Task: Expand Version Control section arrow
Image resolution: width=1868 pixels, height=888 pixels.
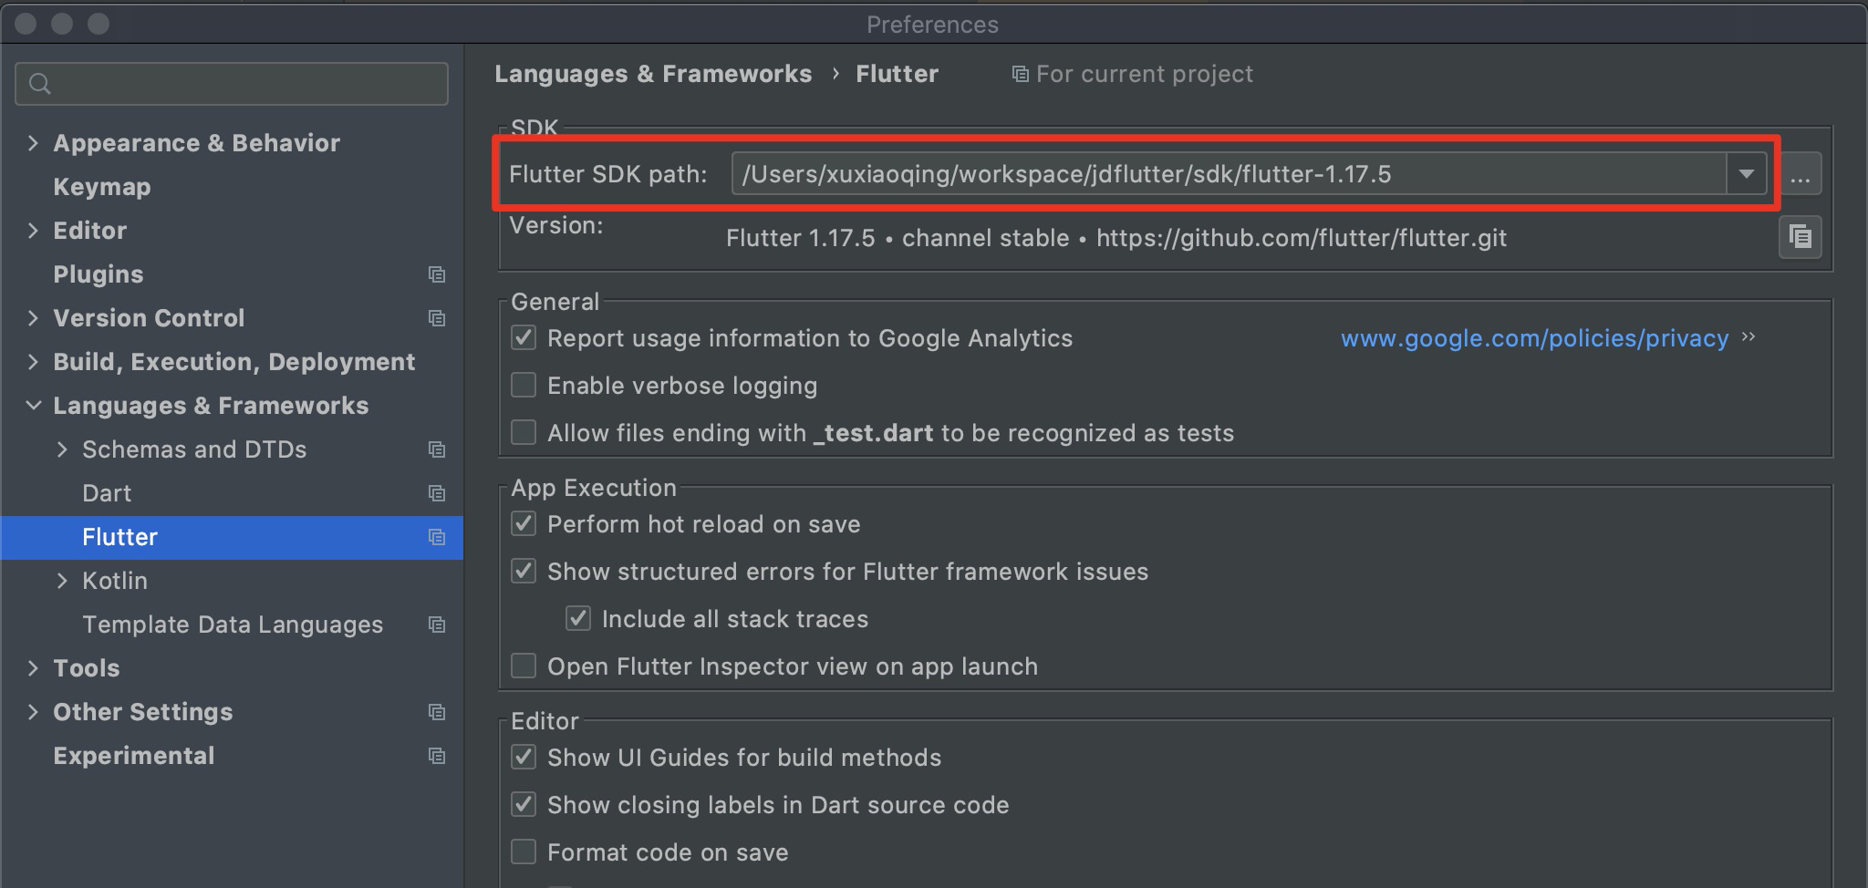Action: [x=33, y=318]
